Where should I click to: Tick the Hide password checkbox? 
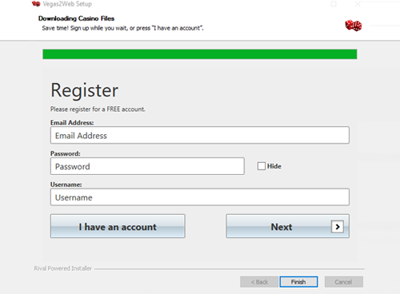[262, 166]
